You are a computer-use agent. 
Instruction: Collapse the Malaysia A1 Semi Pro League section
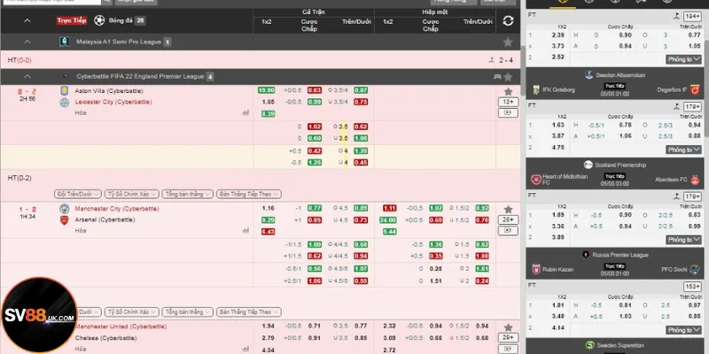pyautogui.click(x=27, y=42)
